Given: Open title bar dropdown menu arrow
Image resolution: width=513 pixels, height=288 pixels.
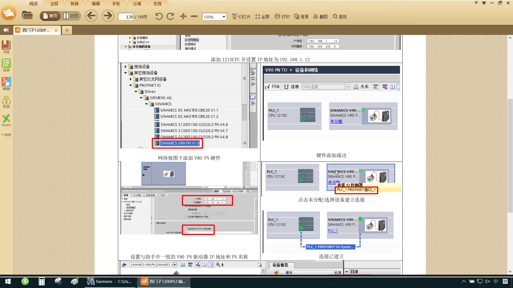Looking at the screenshot, I should click(x=476, y=3).
